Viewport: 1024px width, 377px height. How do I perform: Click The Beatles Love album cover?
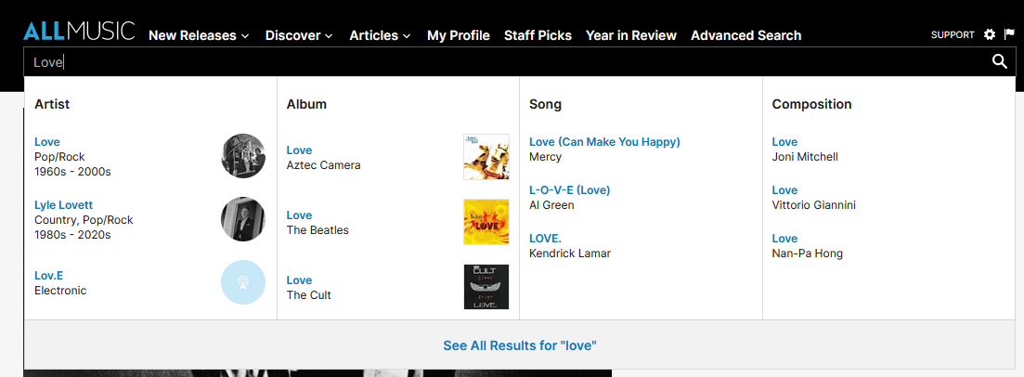(486, 222)
